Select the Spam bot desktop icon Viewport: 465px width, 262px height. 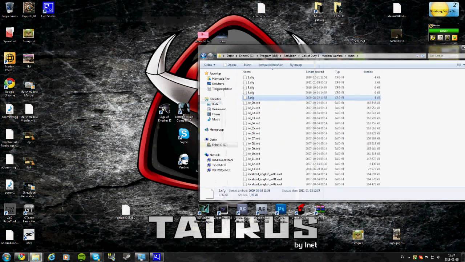point(10,35)
